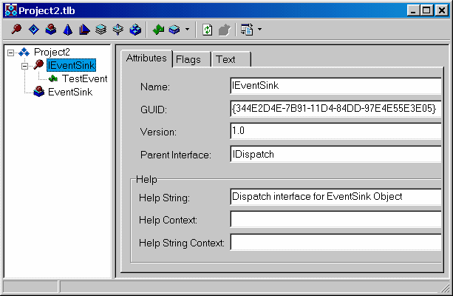Collapse the IEventSink tree node
The image size is (453, 296).
[x=24, y=66]
